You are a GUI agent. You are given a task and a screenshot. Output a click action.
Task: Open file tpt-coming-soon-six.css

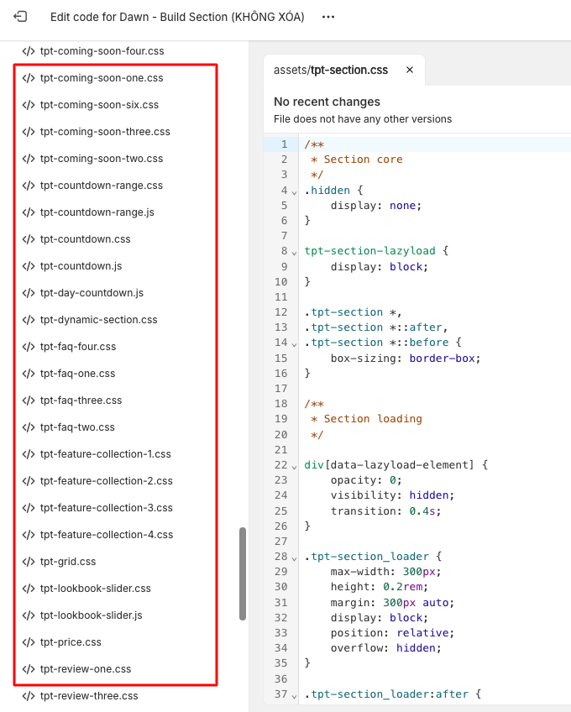point(99,104)
